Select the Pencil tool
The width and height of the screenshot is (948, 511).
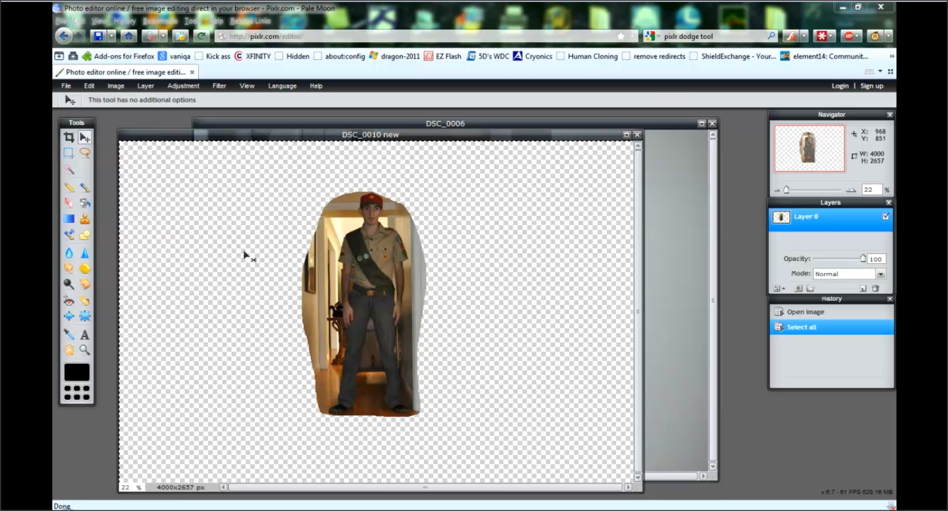click(68, 187)
